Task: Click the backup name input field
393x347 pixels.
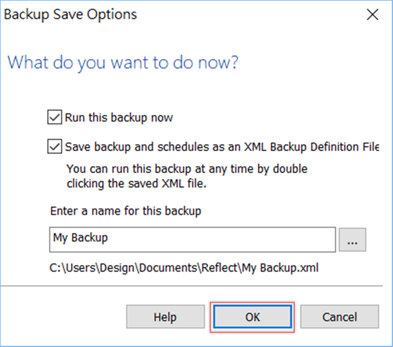Action: (x=192, y=239)
